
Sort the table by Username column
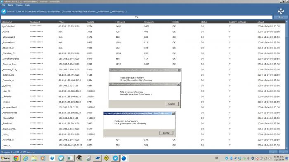pyautogui.click(x=7, y=22)
